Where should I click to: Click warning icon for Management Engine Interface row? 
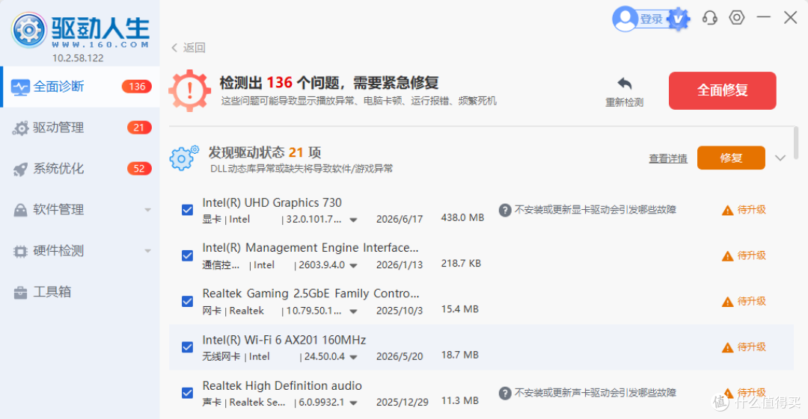pos(728,256)
